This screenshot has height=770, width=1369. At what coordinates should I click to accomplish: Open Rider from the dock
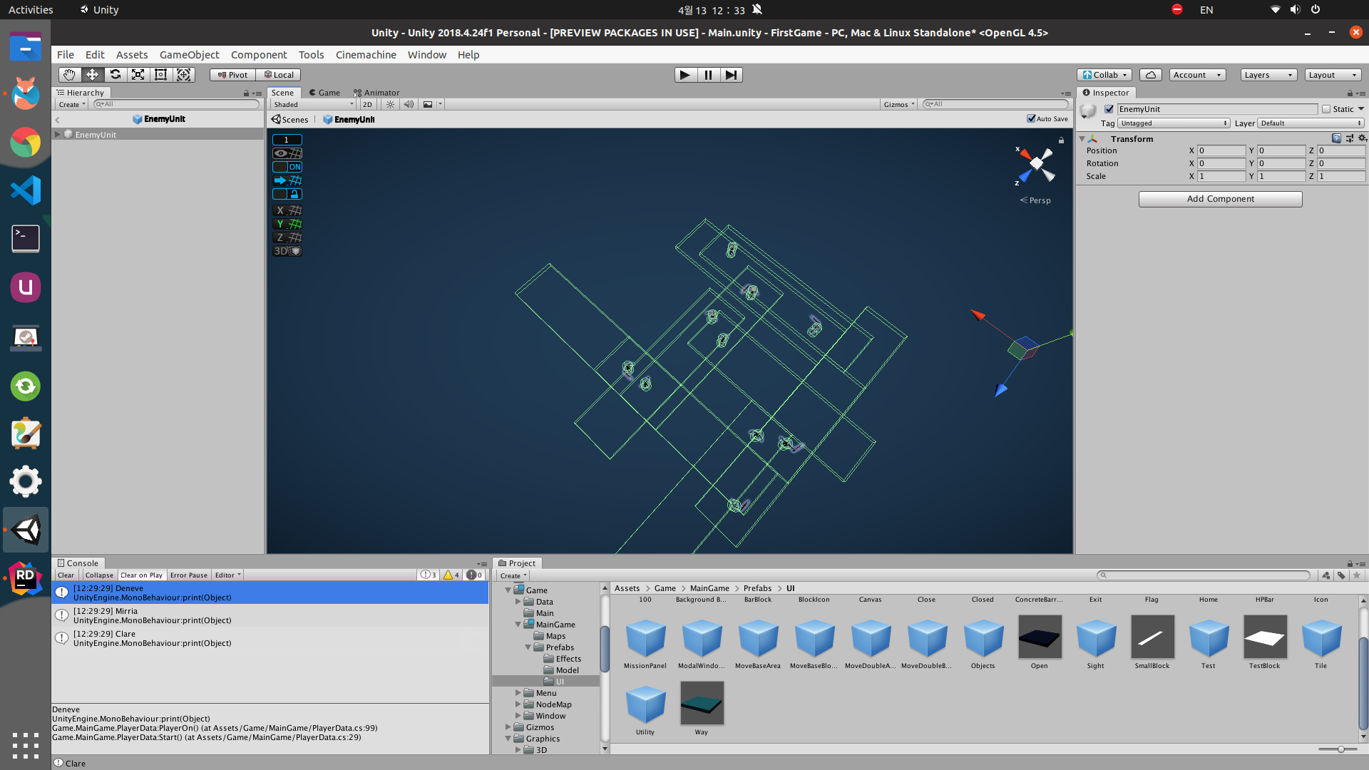point(26,578)
